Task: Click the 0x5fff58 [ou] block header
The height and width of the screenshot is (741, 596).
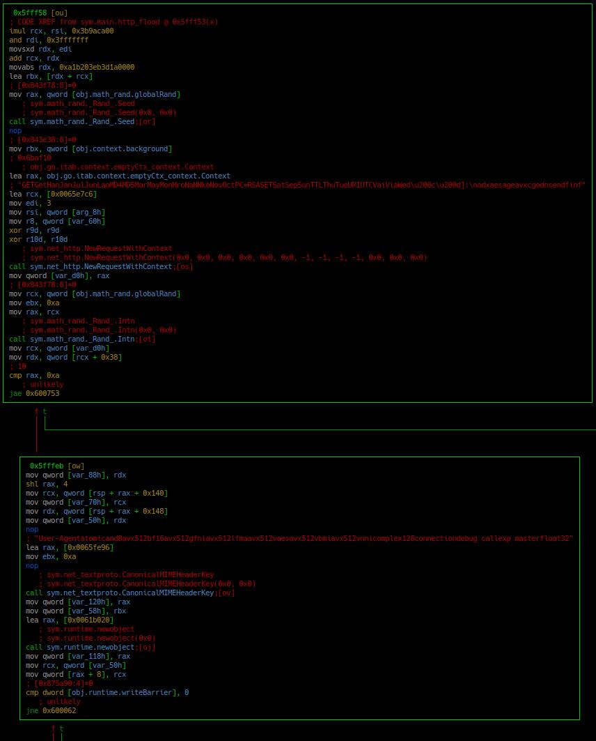Action: (40, 13)
